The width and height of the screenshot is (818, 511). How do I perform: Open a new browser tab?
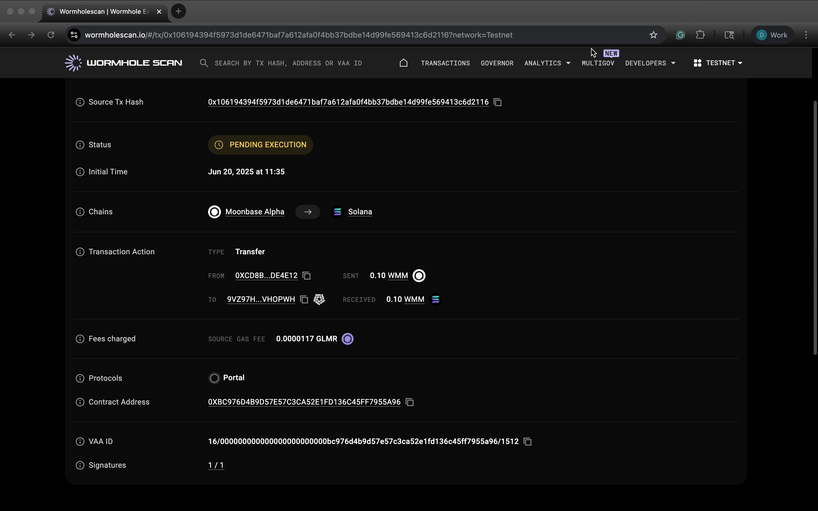(x=178, y=11)
